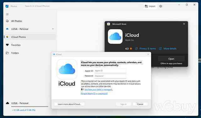201x118 pixels.
Task: Select iCloud Photos in the sidebar
Action: pyautogui.click(x=30, y=37)
